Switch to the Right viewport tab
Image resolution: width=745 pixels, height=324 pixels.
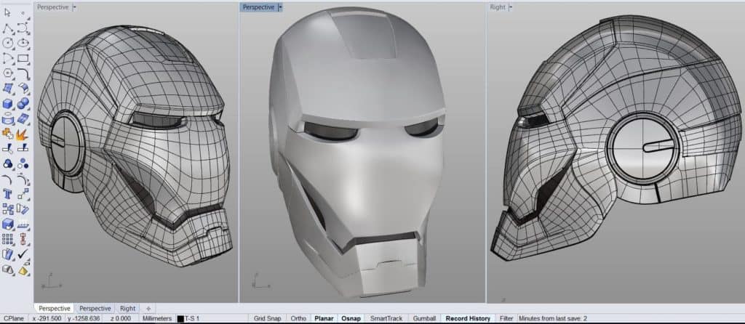(x=127, y=308)
